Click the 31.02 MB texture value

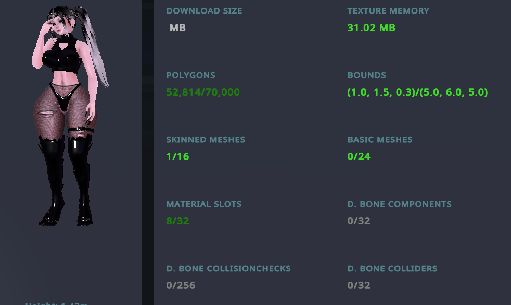371,28
